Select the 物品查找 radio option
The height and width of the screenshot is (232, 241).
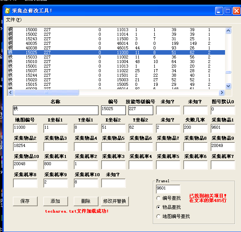click(x=159, y=207)
